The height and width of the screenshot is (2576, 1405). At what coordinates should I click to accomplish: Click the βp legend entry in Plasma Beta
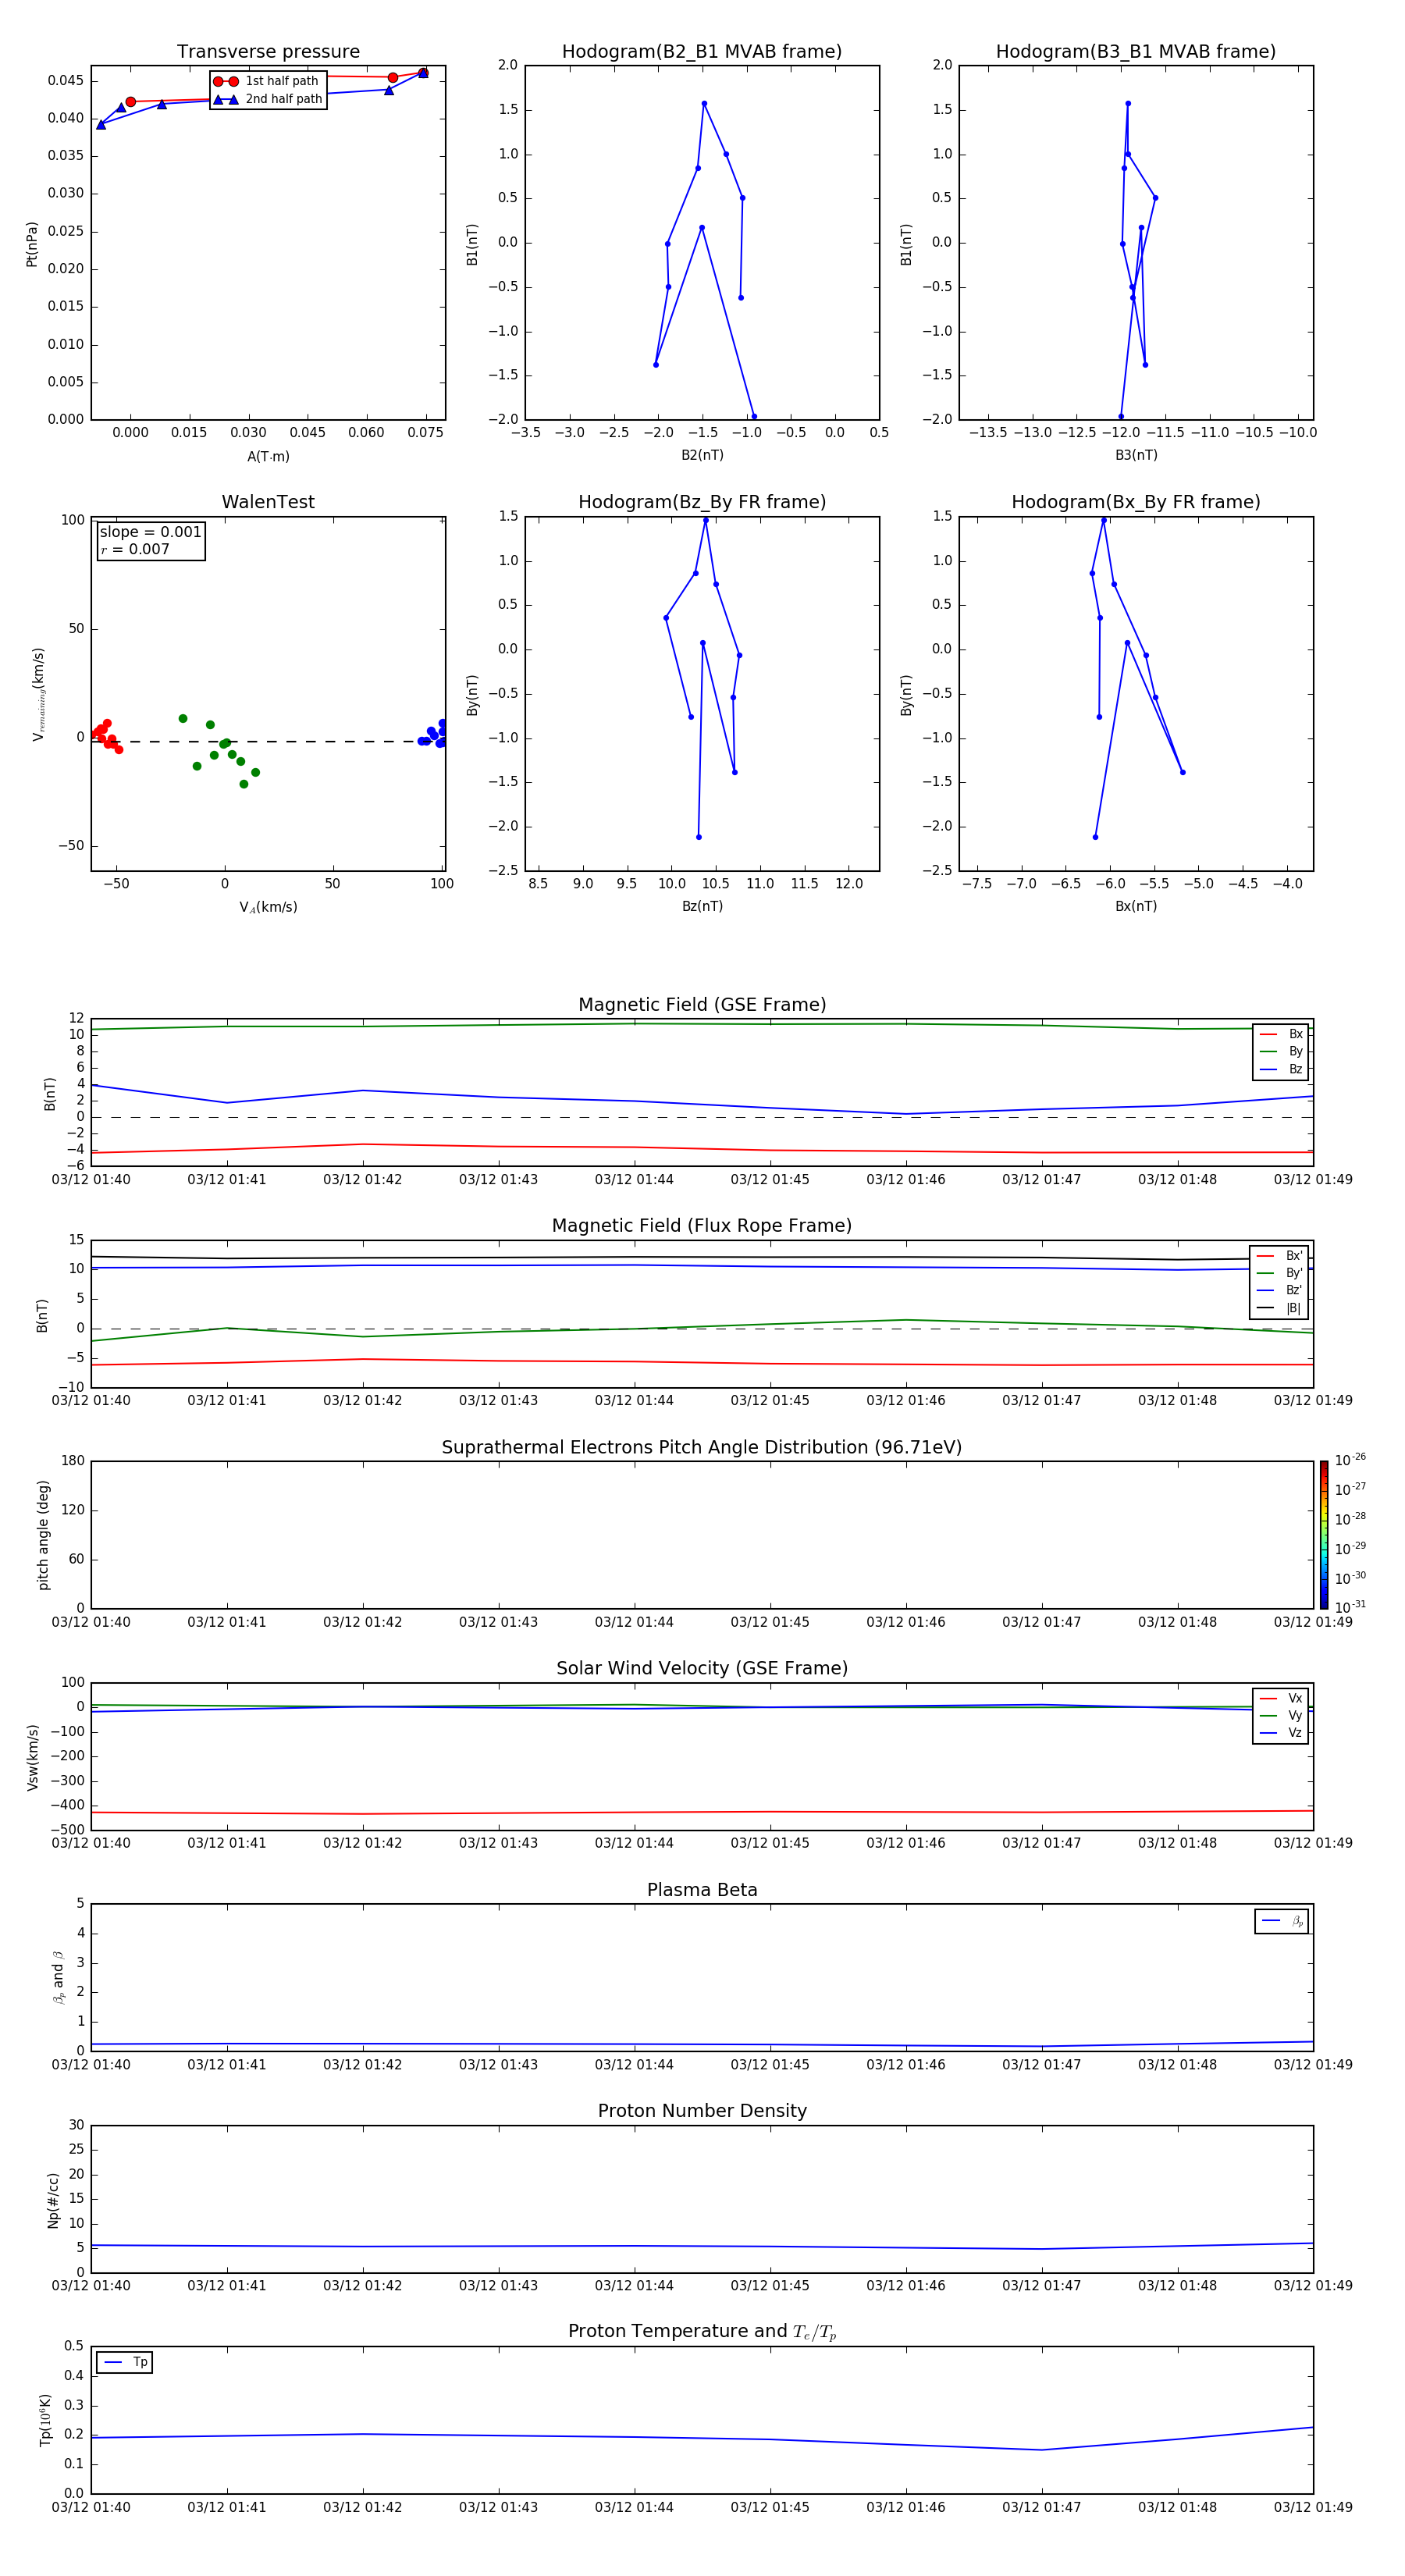(x=1282, y=1921)
